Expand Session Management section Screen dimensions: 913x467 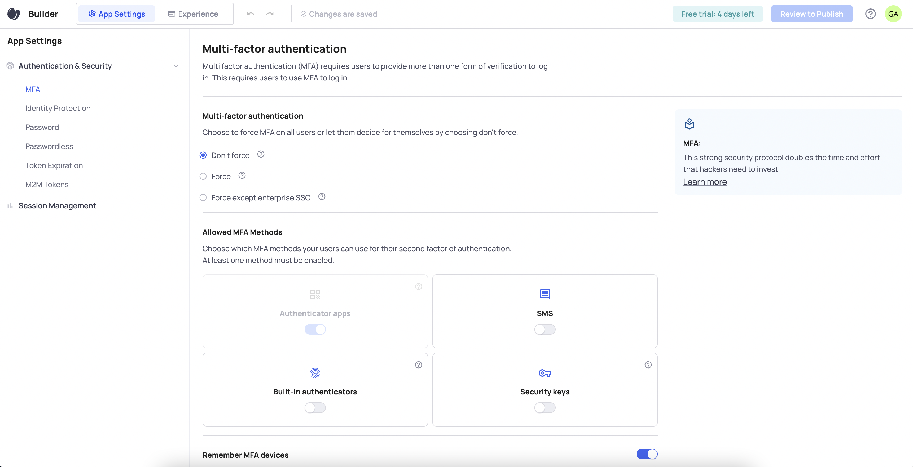pyautogui.click(x=57, y=206)
